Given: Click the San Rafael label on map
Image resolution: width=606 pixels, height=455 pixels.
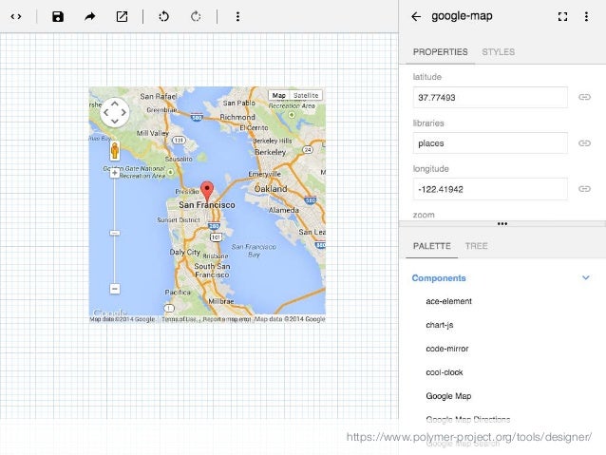Looking at the screenshot, I should tap(159, 96).
